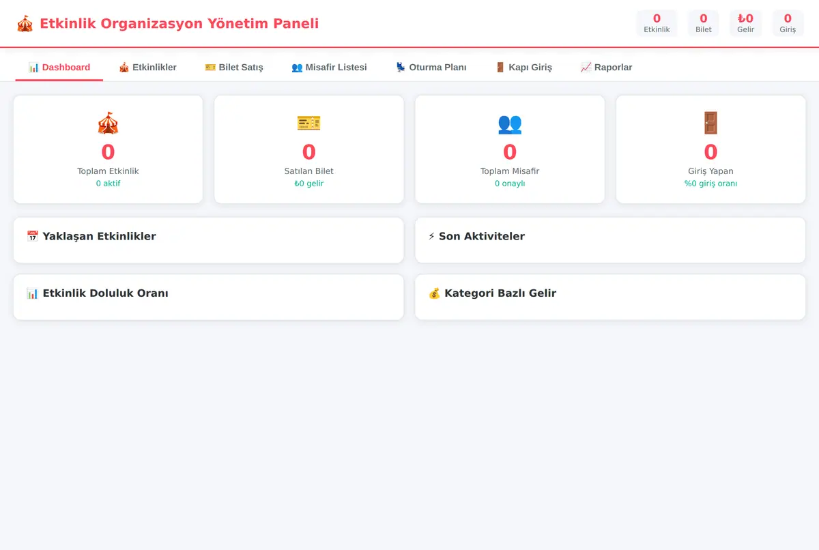Click ticket icon on Satılan Bilet card

click(x=308, y=124)
